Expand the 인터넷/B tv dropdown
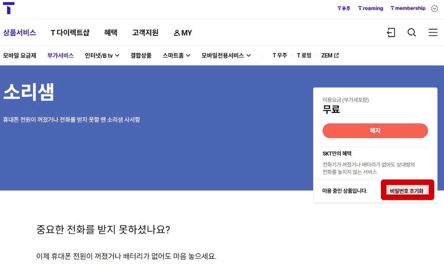 click(x=101, y=55)
